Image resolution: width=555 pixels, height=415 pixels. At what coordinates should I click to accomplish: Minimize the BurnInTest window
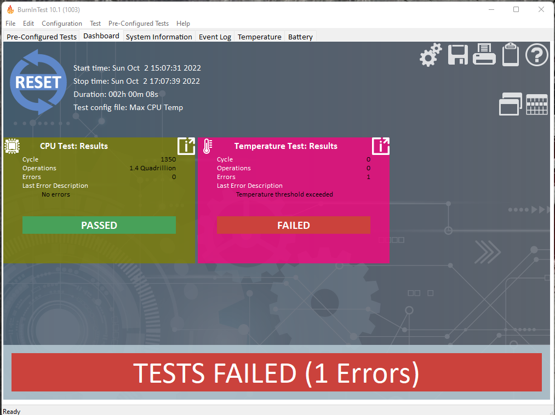491,9
